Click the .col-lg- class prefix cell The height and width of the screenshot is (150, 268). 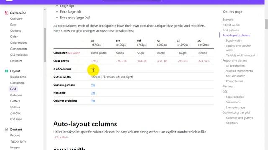162,61
